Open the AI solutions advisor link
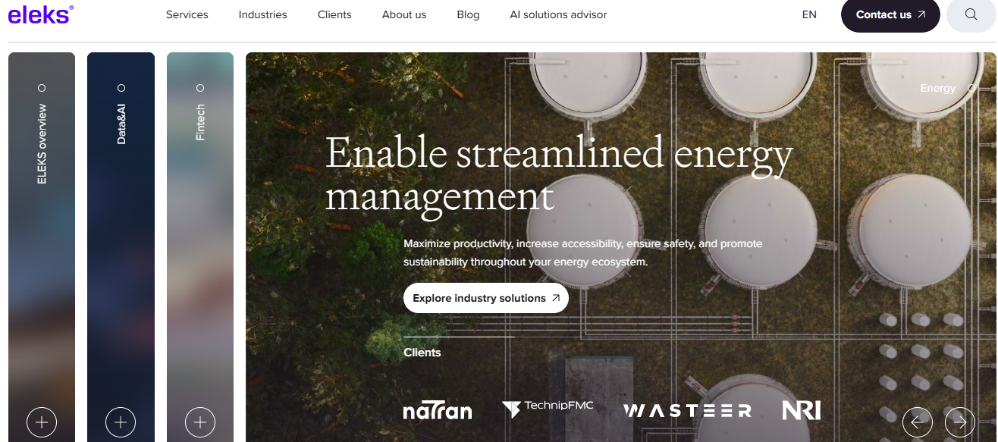 click(x=558, y=14)
